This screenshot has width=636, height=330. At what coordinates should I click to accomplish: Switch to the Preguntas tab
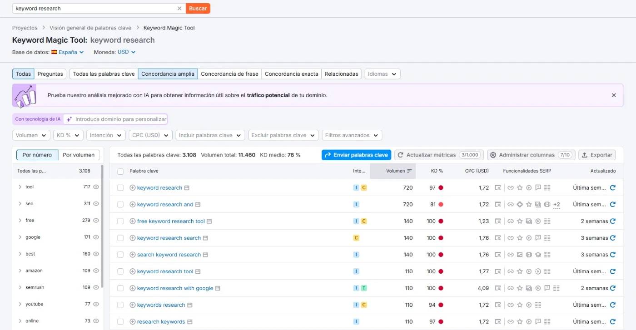point(50,74)
